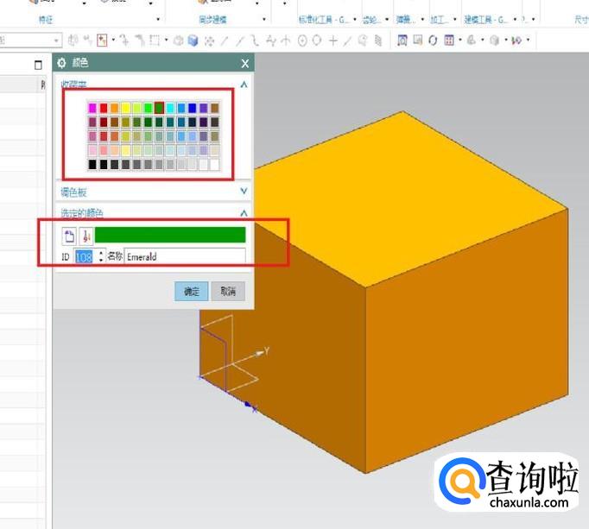This screenshot has height=529, width=589.
Task: Close the 颜色 dialog with the X
Action: pos(245,63)
